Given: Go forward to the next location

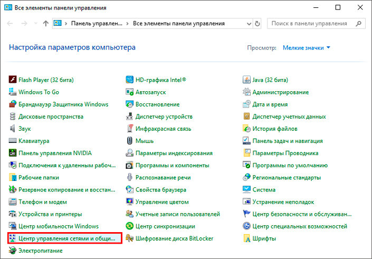Looking at the screenshot, I should pyautogui.click(x=24, y=23).
